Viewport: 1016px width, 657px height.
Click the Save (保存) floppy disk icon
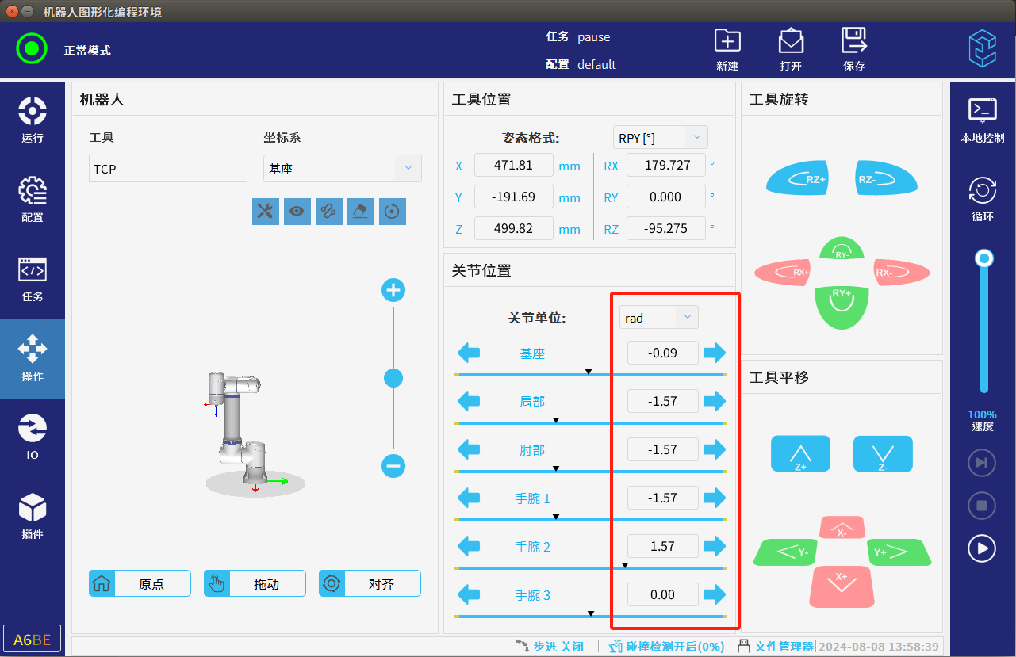coord(854,41)
